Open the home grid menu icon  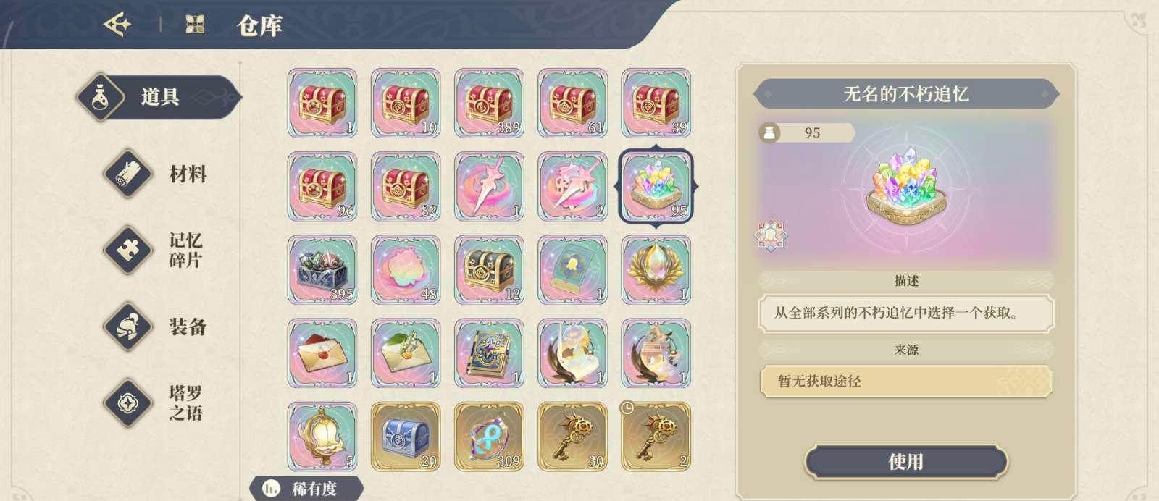(x=195, y=25)
